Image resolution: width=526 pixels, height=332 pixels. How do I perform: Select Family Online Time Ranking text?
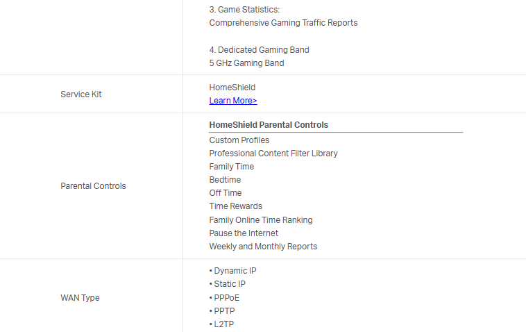pos(261,220)
